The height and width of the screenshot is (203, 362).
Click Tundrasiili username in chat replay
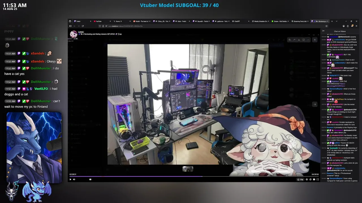click(334, 148)
